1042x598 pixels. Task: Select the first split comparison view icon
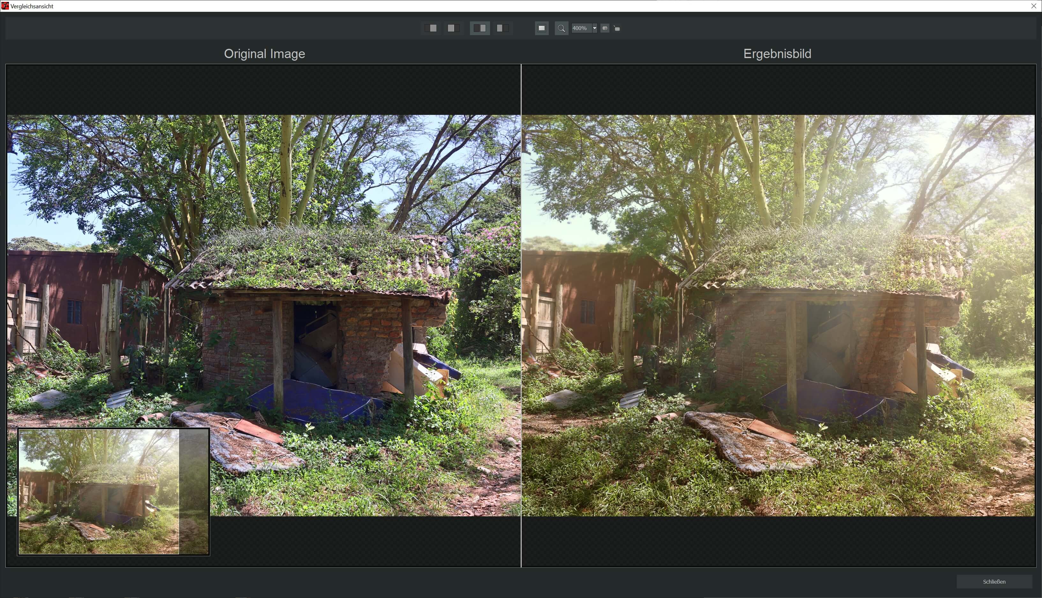pos(431,28)
